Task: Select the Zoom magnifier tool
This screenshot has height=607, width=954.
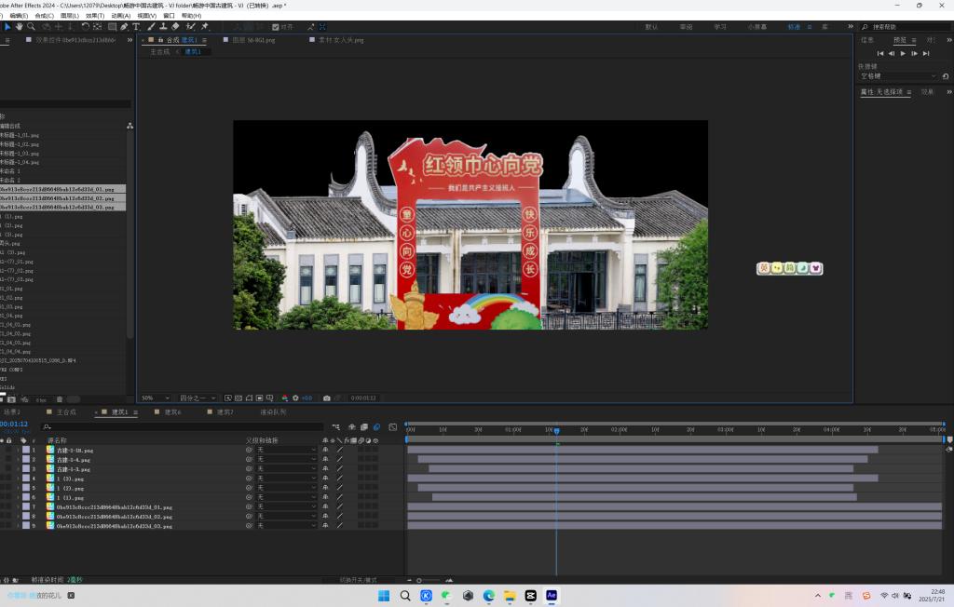Action: click(x=31, y=27)
